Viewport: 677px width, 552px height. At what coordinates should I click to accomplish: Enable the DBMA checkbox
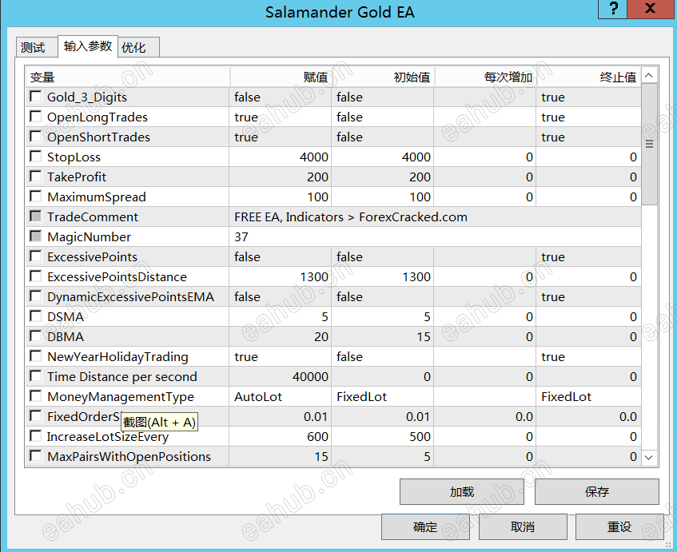pyautogui.click(x=36, y=336)
